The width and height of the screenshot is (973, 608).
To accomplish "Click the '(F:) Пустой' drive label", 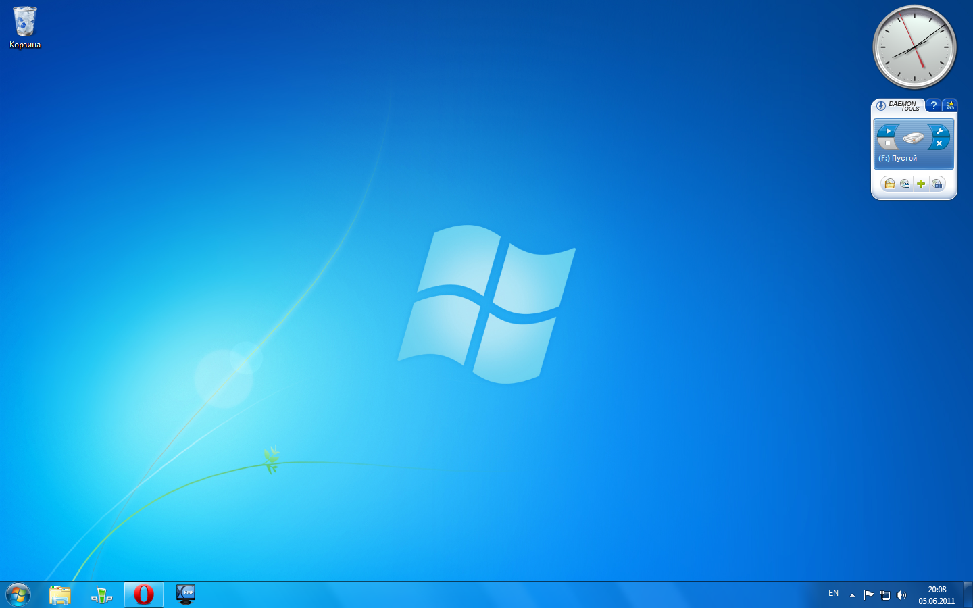I will point(897,158).
